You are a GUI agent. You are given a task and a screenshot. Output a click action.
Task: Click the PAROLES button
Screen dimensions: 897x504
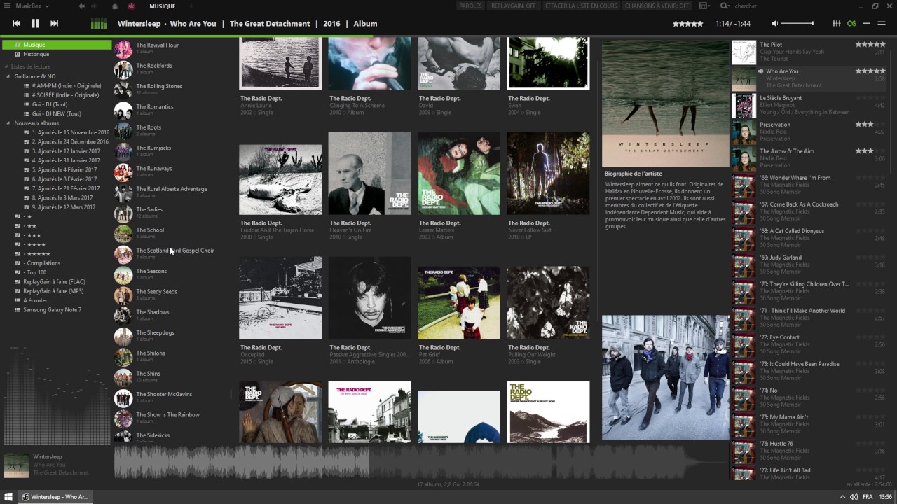470,6
